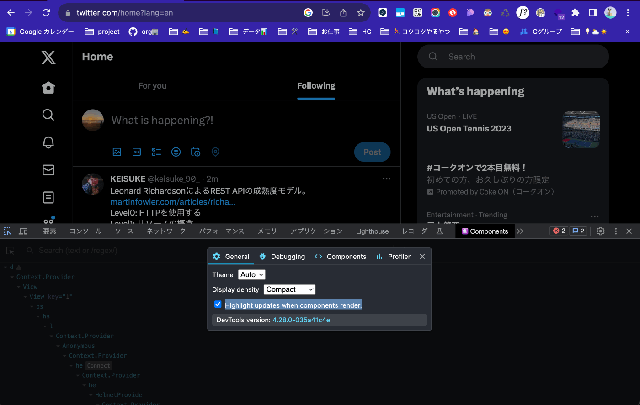Uncheck Highlight updates when components render
Screen dimensions: 640x405
(218, 304)
